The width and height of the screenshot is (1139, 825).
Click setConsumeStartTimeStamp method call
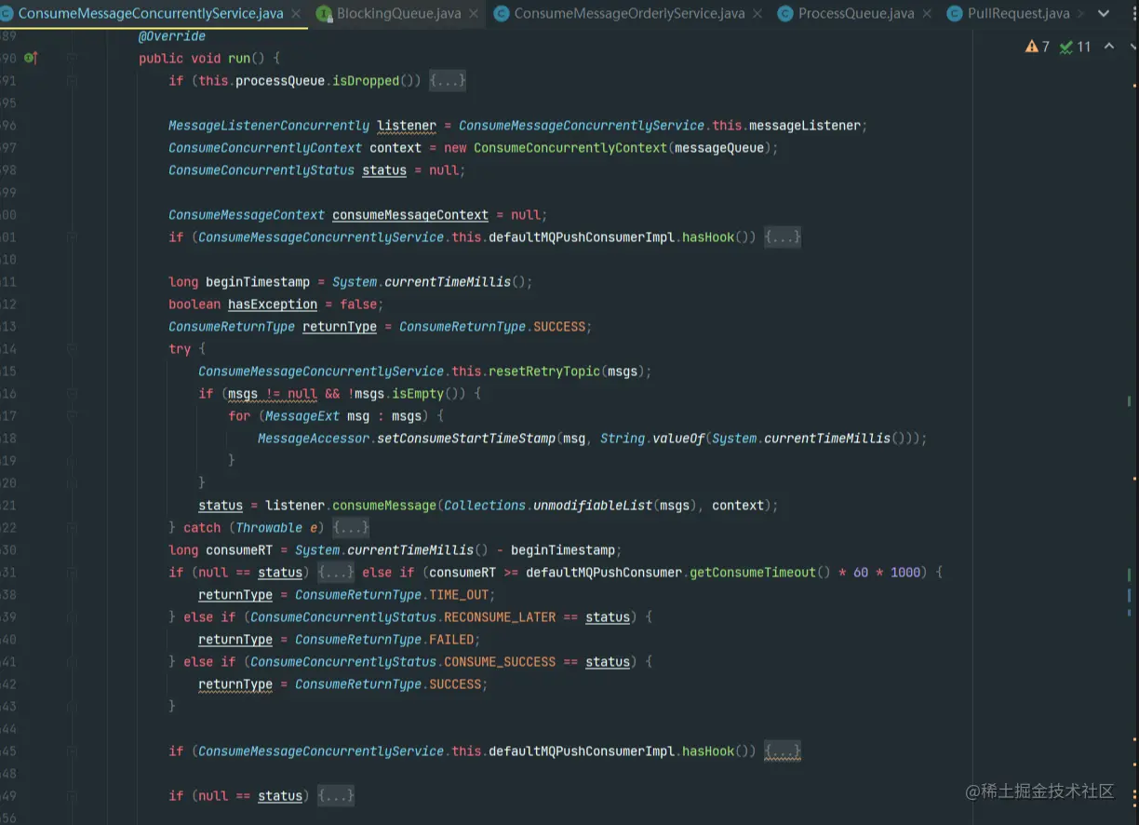pos(466,439)
